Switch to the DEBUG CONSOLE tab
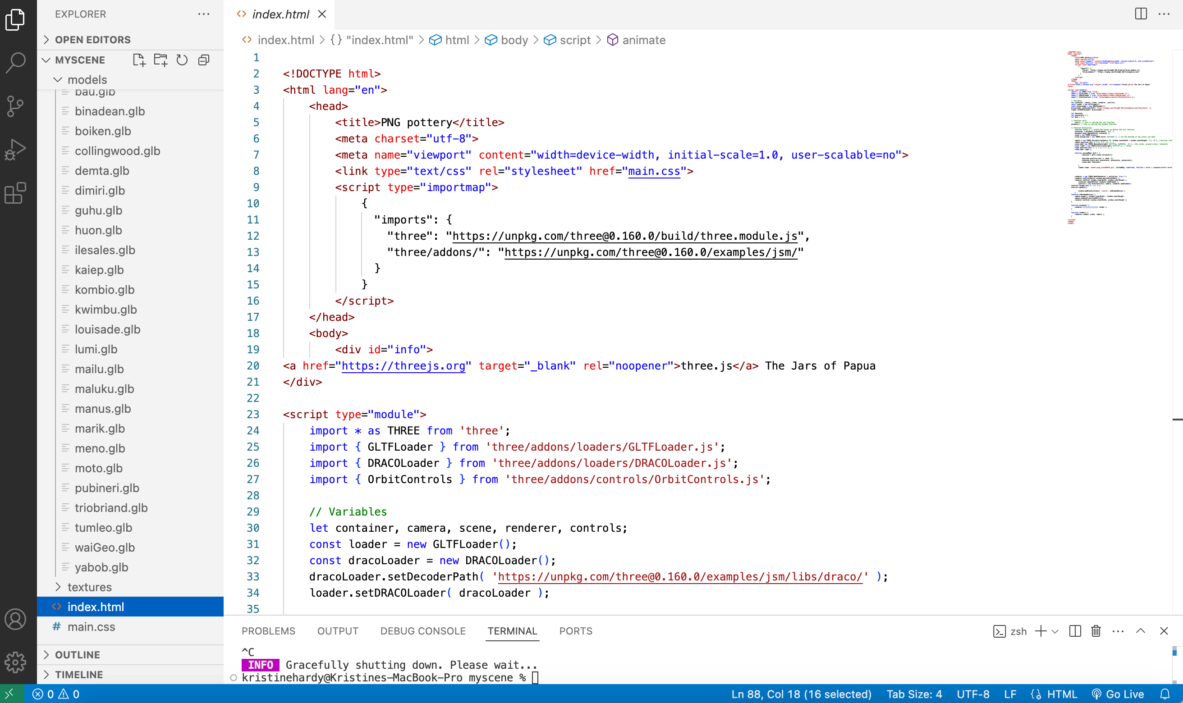This screenshot has width=1183, height=703. click(x=423, y=631)
